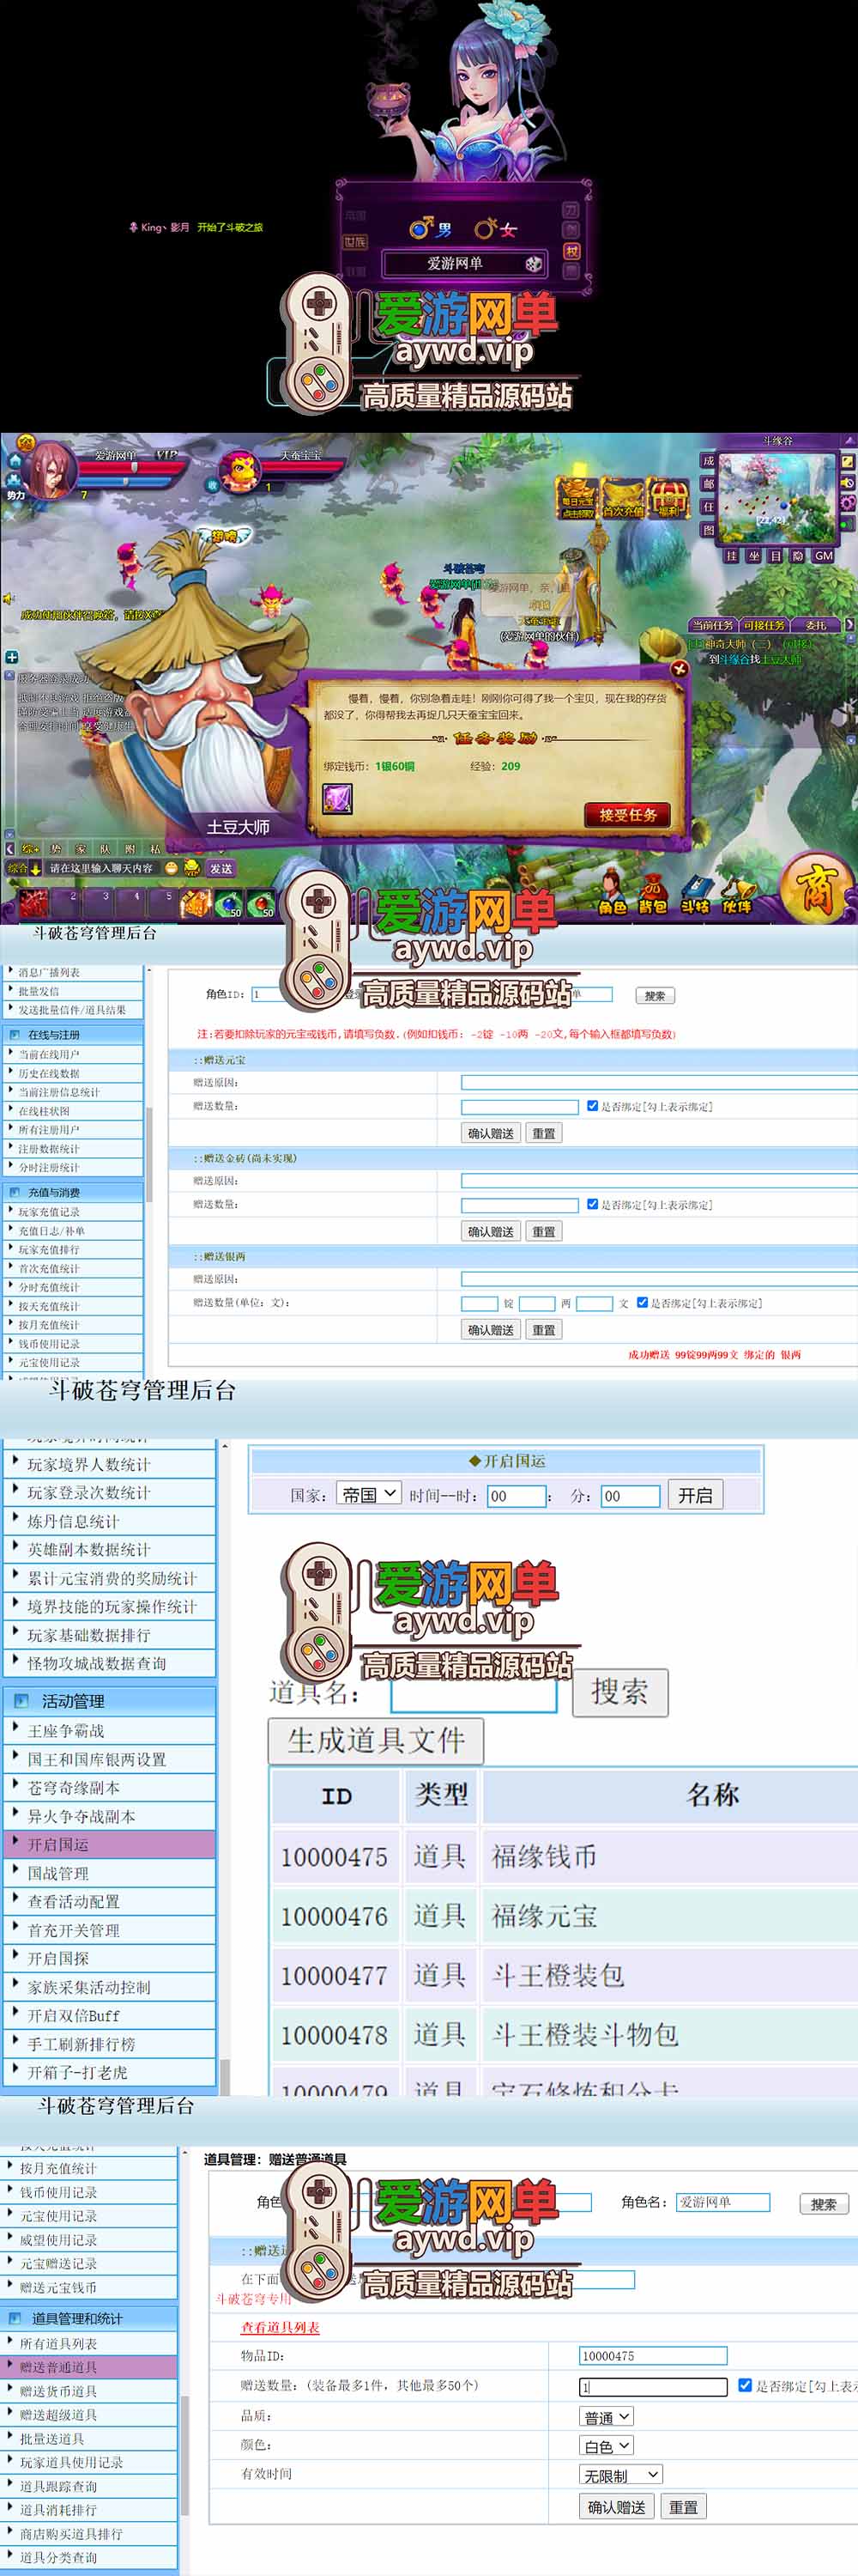Image resolution: width=858 pixels, height=2576 pixels.
Task: Open the 综合 chat channel dropdown
Action: [24, 869]
